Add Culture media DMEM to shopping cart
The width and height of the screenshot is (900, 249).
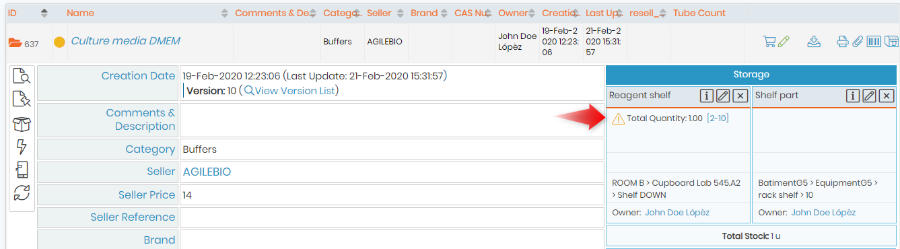(769, 42)
